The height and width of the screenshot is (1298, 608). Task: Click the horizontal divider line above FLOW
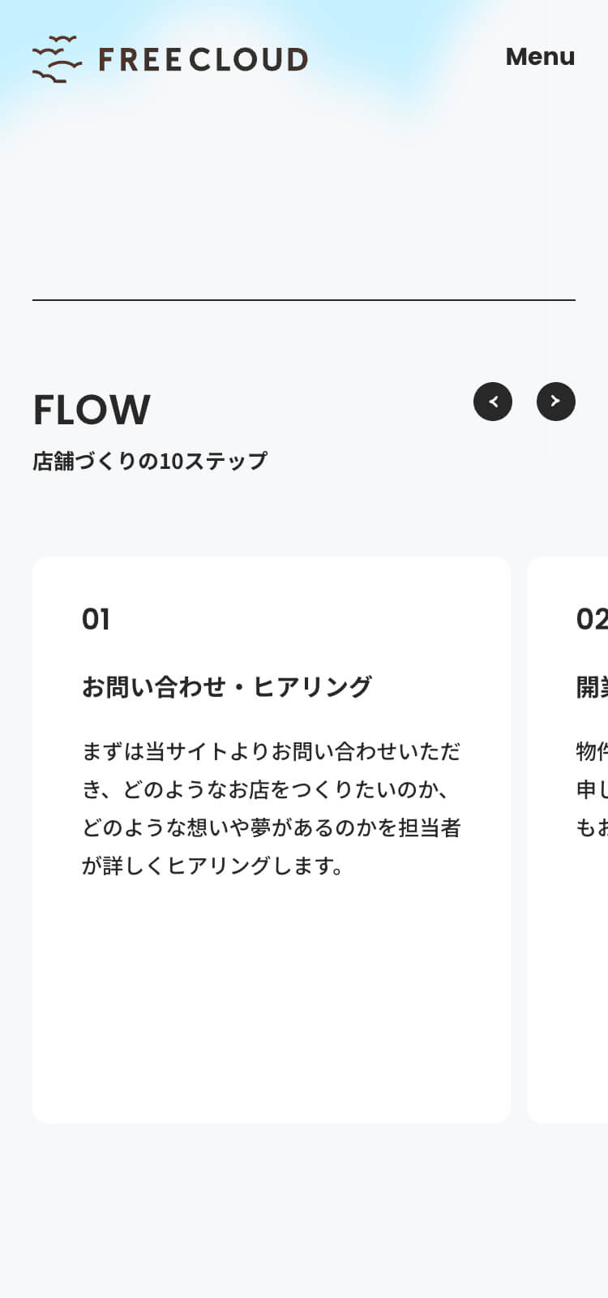click(304, 300)
